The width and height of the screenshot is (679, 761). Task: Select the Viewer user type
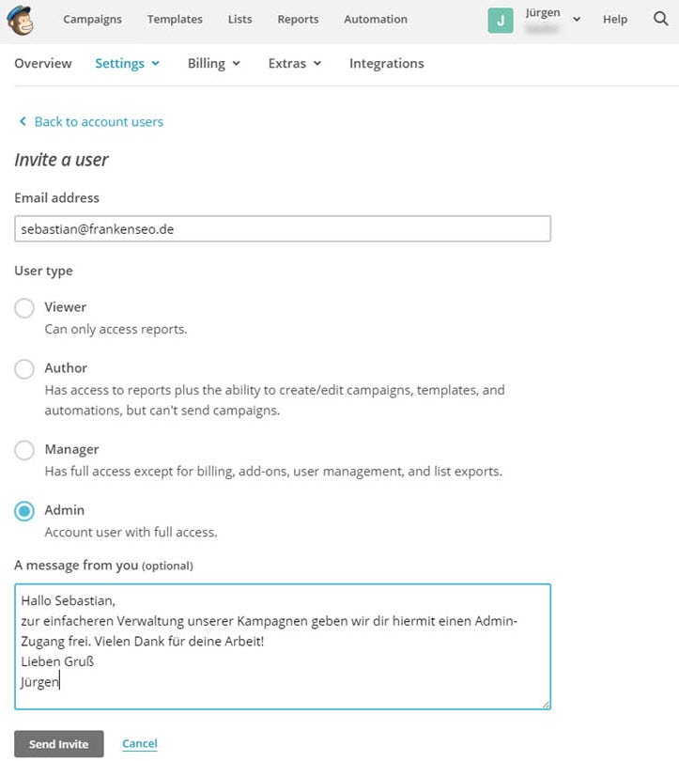(24, 307)
